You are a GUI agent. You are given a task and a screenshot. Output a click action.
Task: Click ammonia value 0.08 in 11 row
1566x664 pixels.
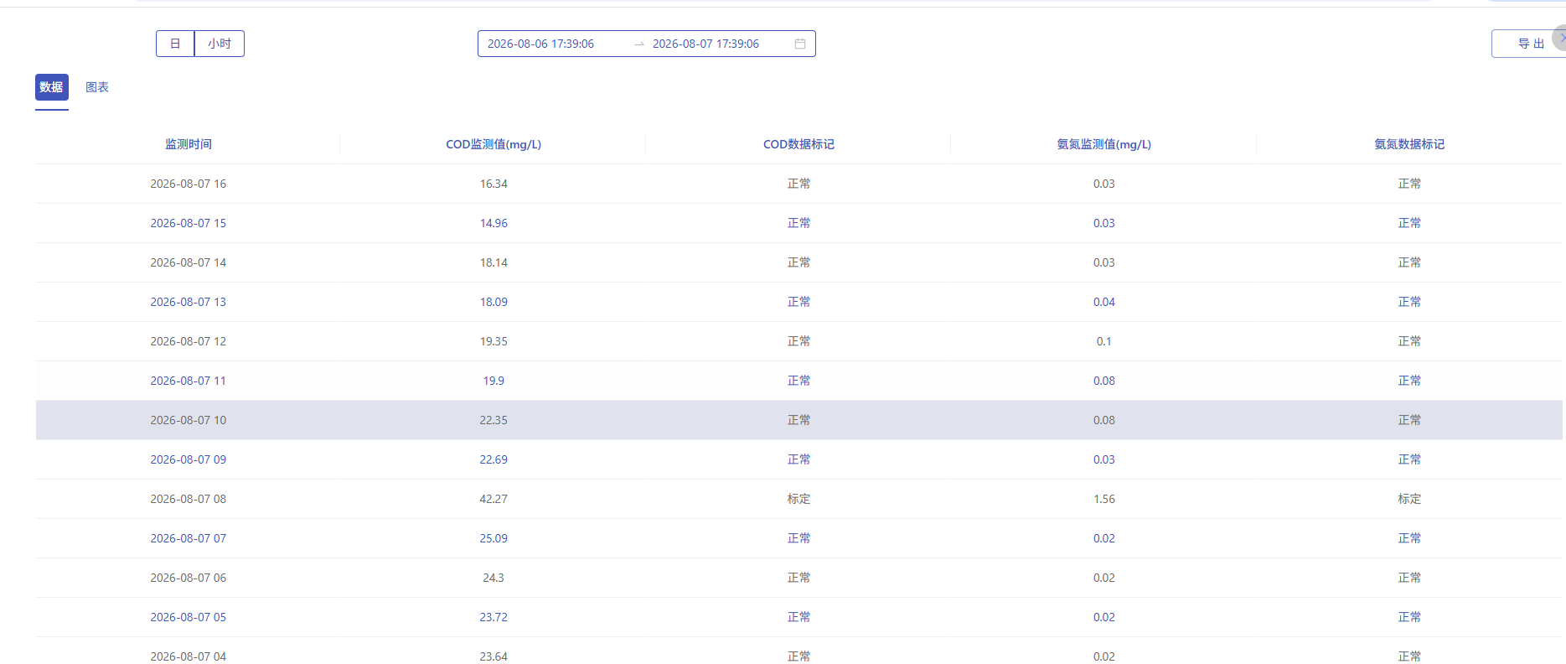coord(1104,381)
